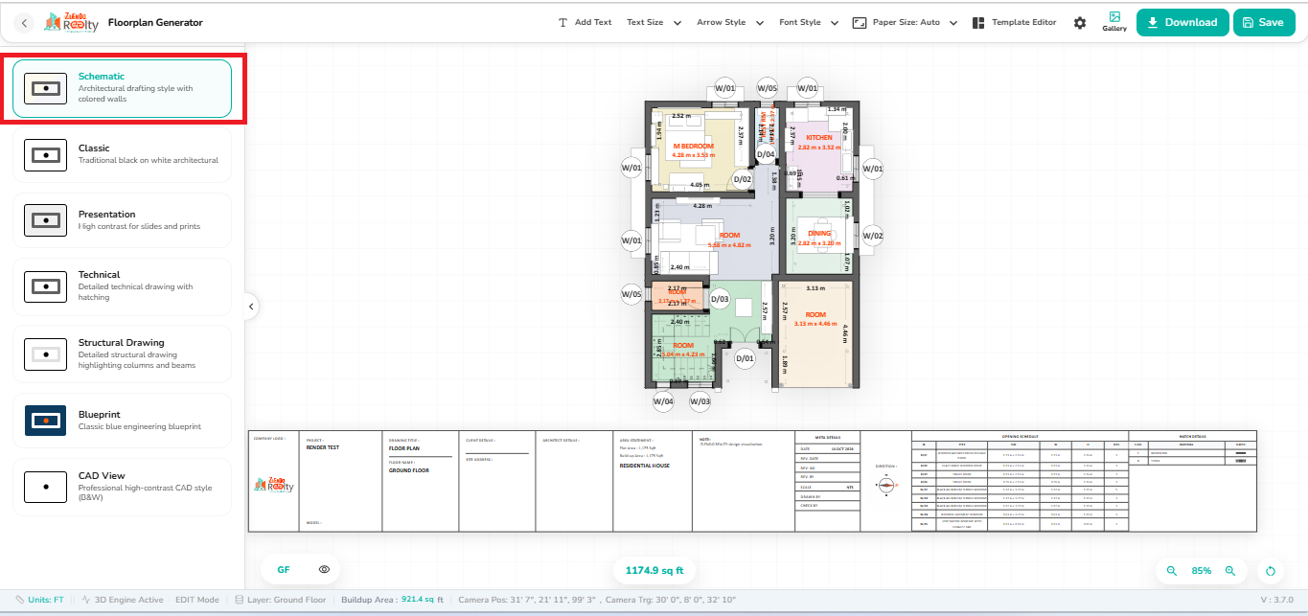Click the Download button
Image resolution: width=1308 pixels, height=616 pixels.
1182,22
